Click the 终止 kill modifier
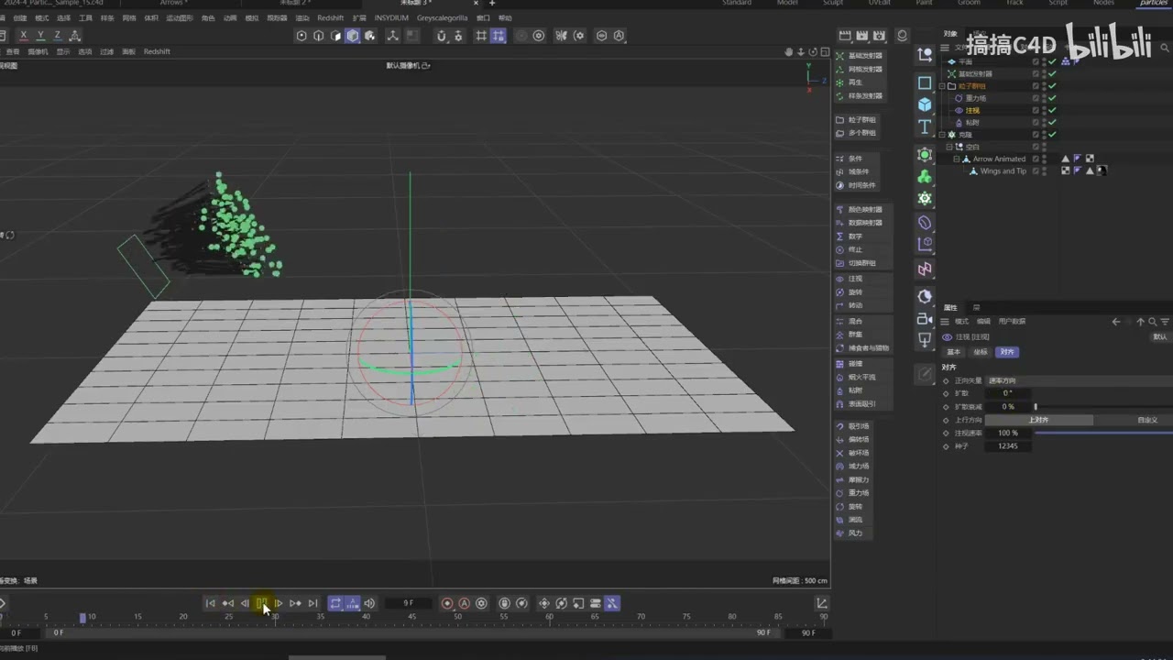 coord(850,249)
